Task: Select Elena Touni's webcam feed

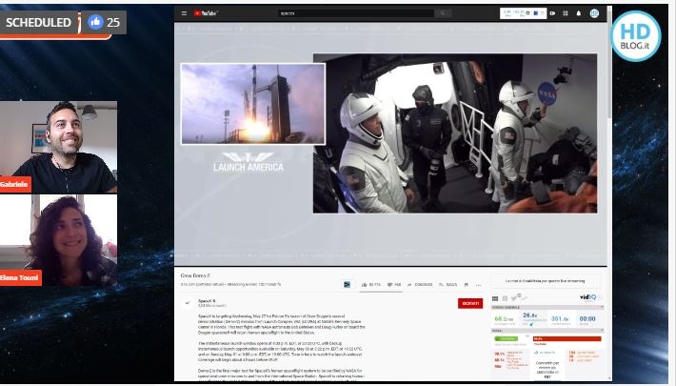Action: pos(58,240)
